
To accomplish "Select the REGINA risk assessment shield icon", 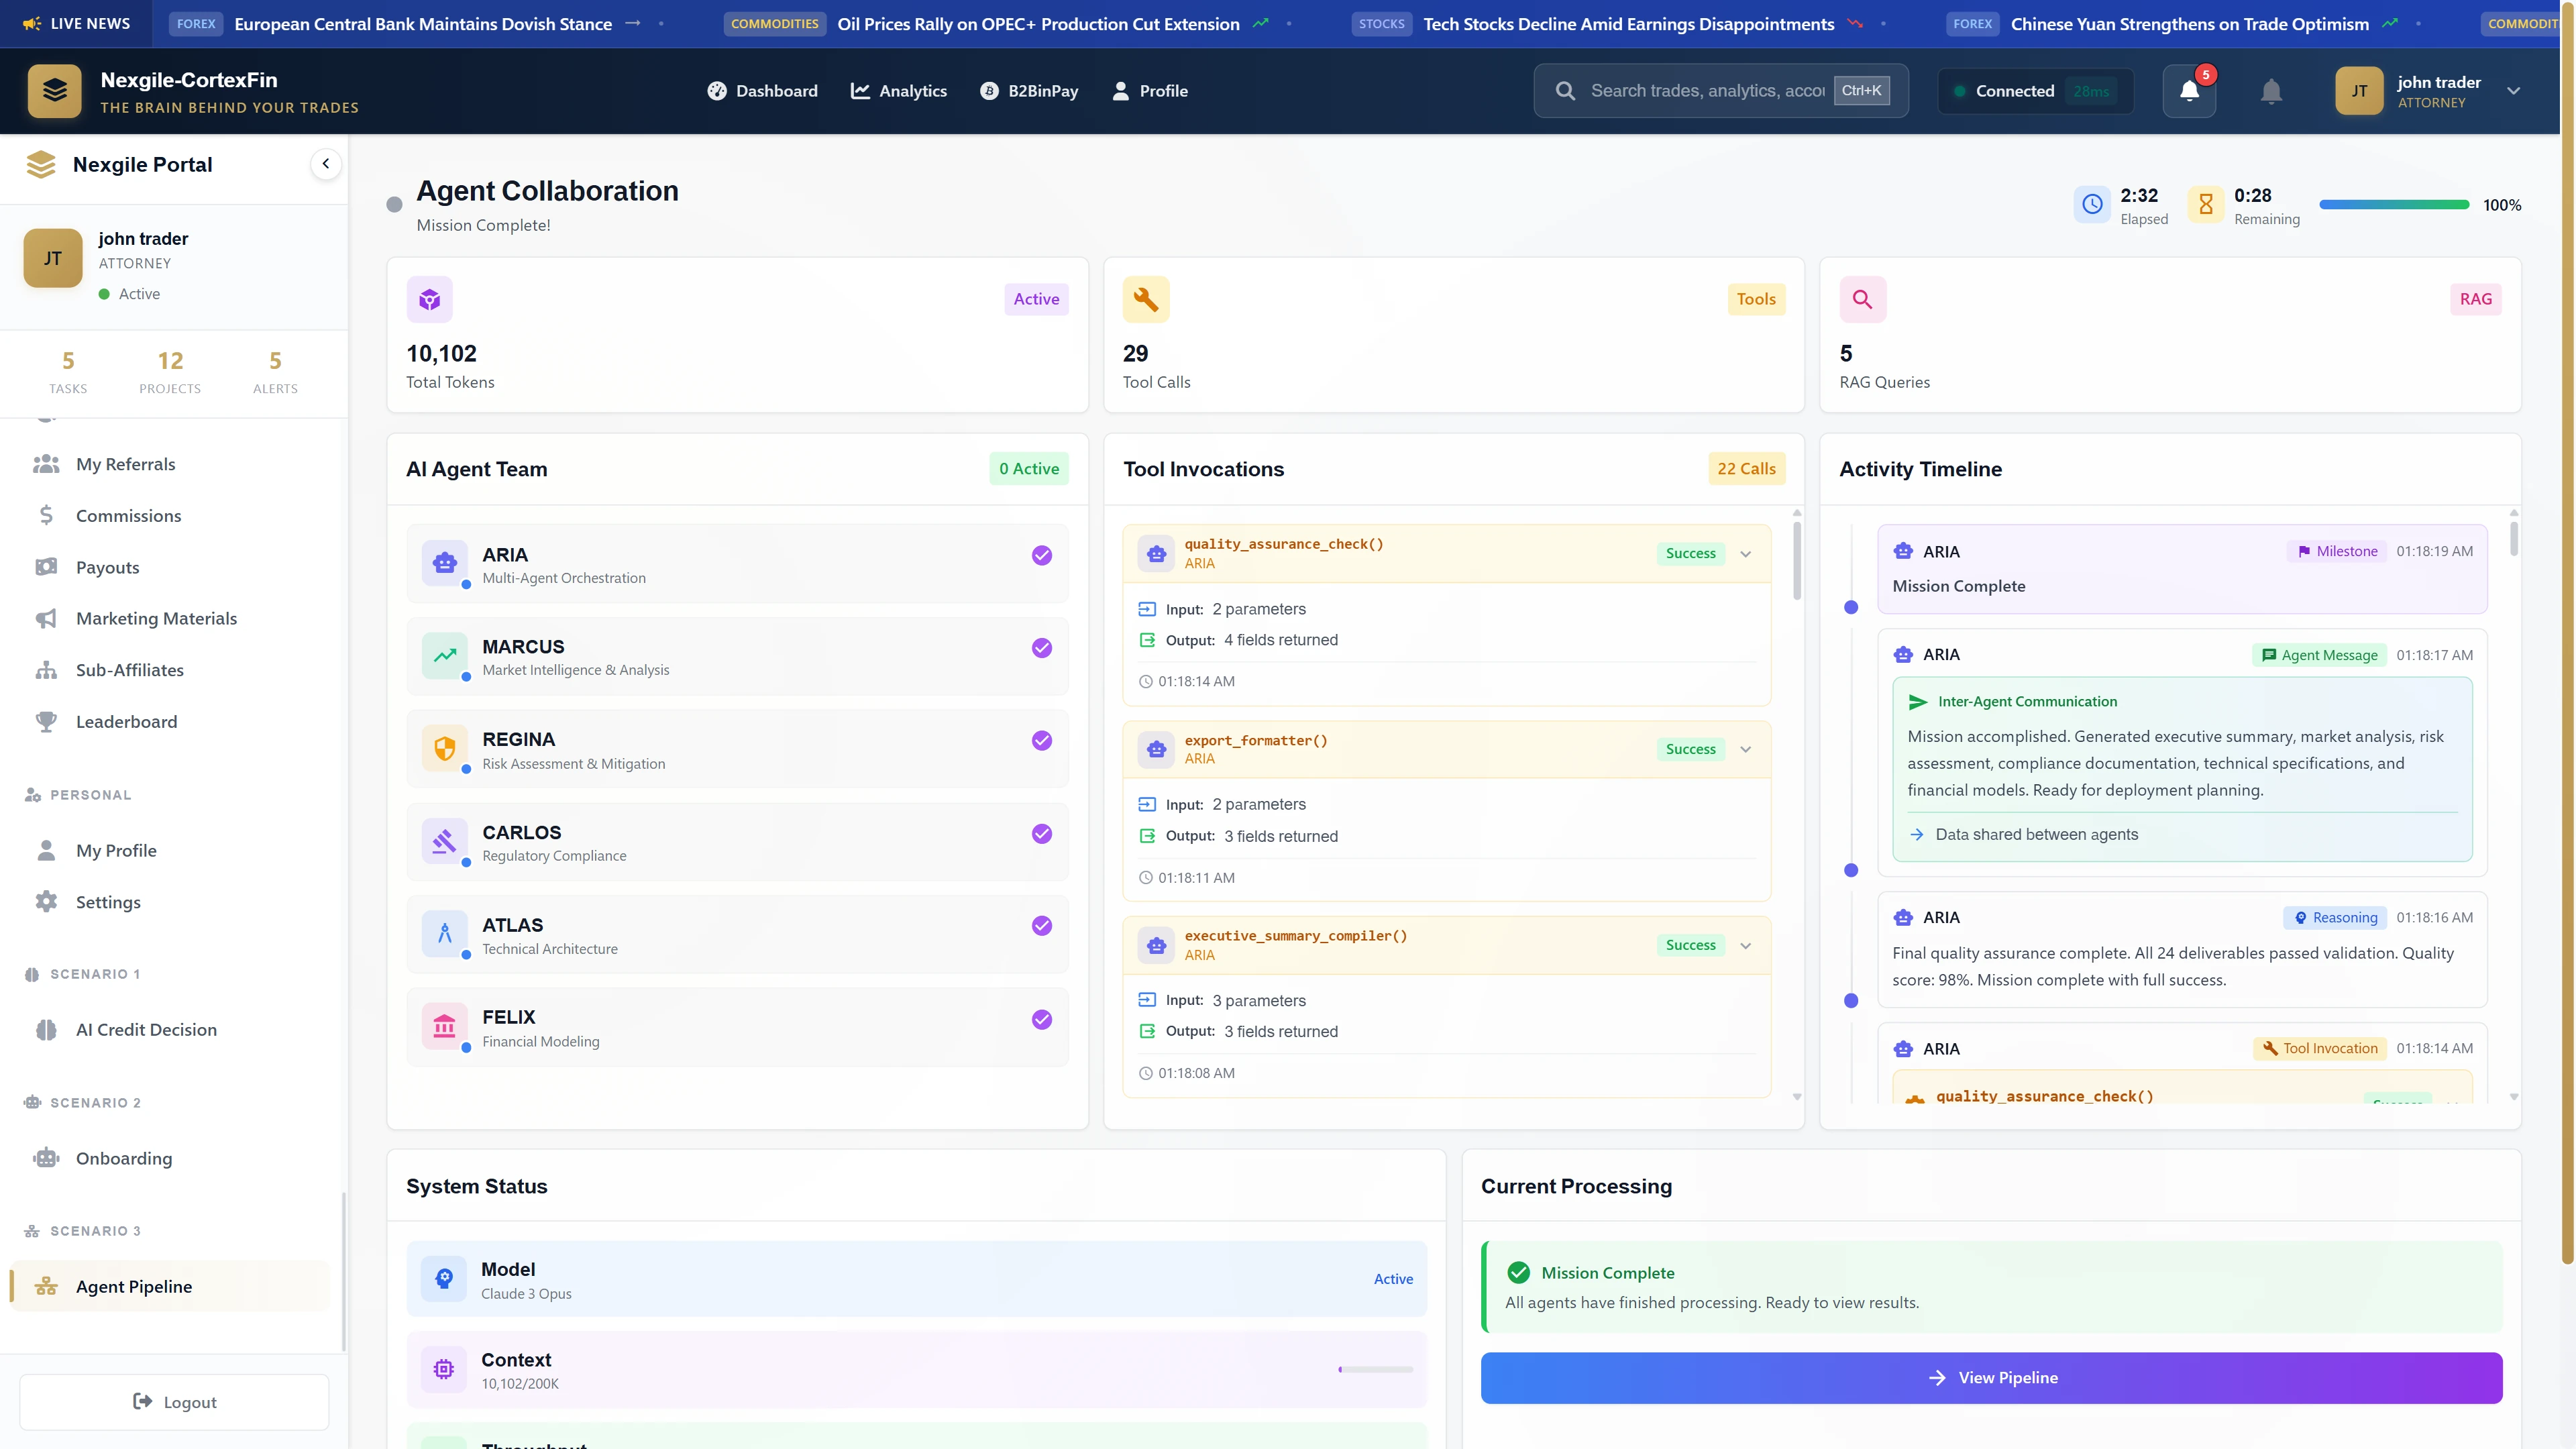I will 444,748.
